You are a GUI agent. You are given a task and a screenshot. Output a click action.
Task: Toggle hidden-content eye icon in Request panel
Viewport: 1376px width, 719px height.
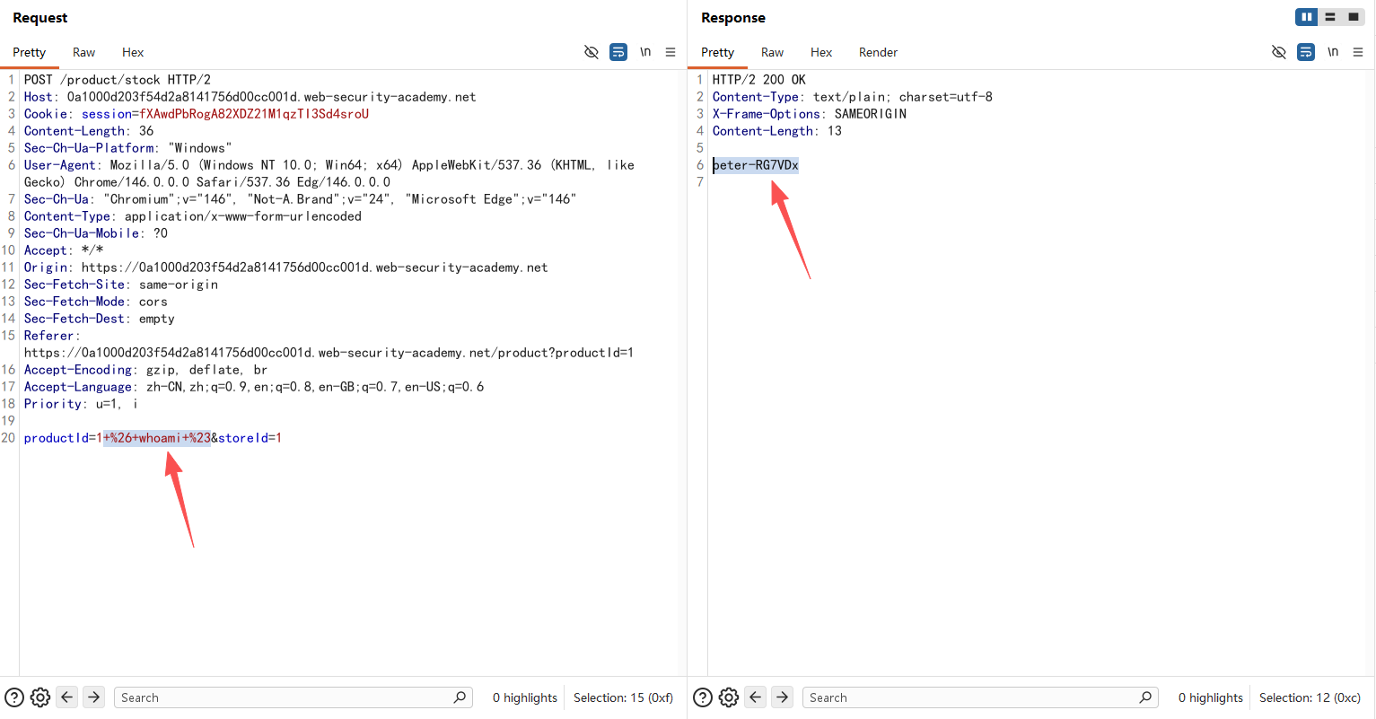coord(592,52)
